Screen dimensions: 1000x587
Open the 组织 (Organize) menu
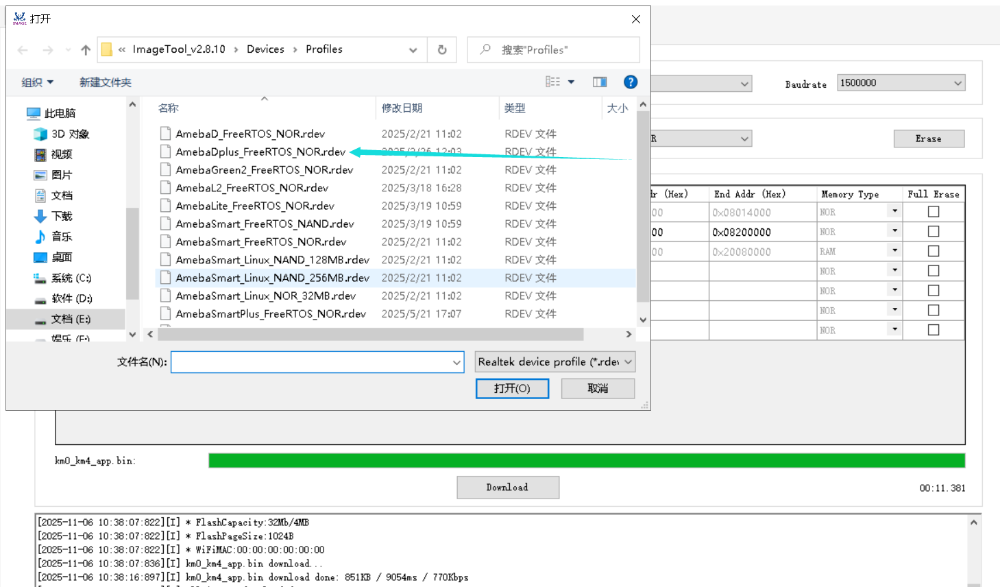pos(37,82)
